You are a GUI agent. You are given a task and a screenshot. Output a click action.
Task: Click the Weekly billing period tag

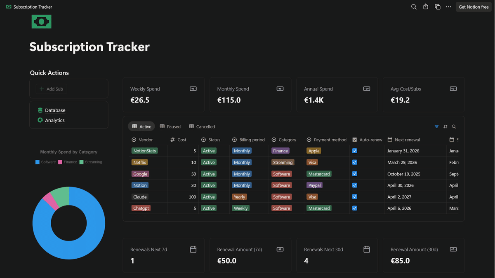[x=240, y=208]
